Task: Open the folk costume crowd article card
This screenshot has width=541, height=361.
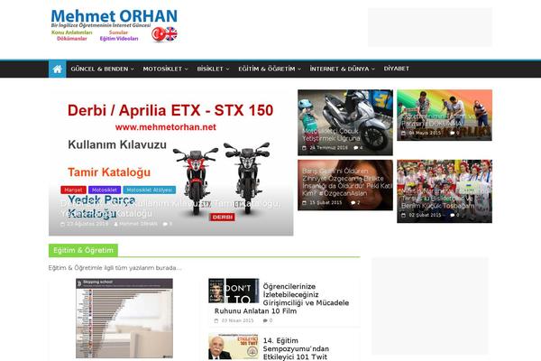Action: [445, 191]
